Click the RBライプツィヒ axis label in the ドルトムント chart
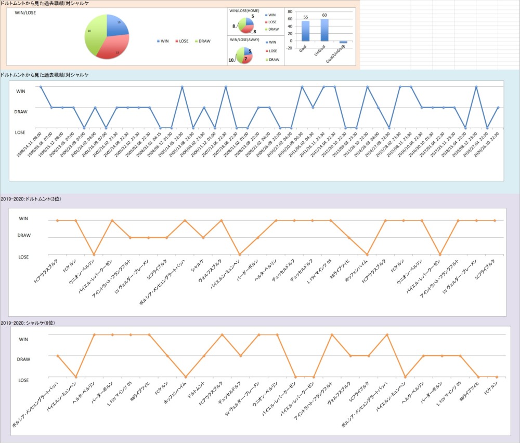Viewport: 520px width, 443px height. [340, 269]
